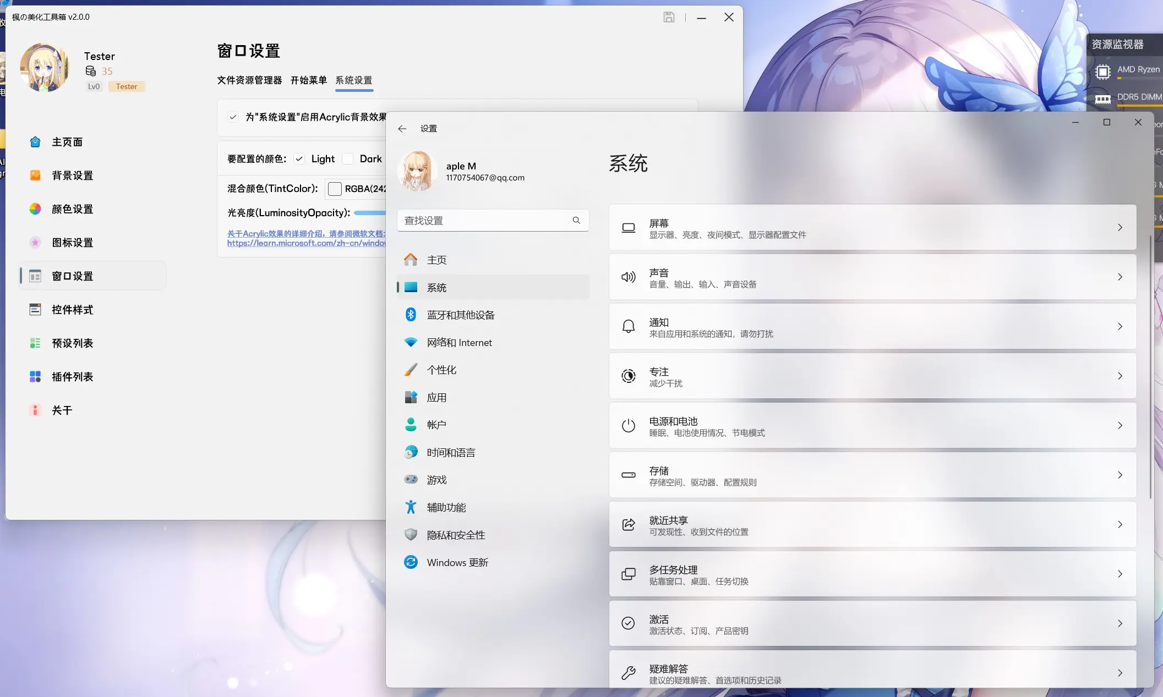Click AMD Ryzen CPU icon in 资源监视器
This screenshot has height=697, width=1163.
pos(1102,72)
